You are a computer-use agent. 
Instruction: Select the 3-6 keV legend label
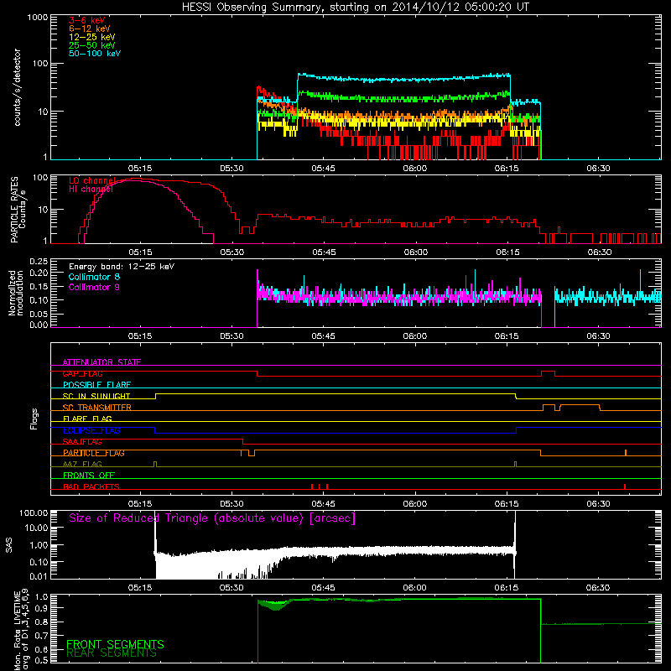pos(87,20)
